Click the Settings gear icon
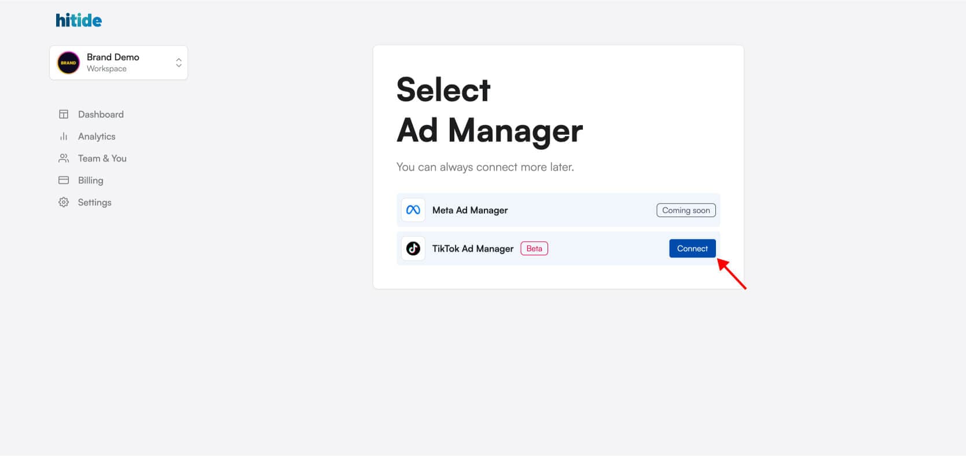Screen dimensions: 966x456 (64, 203)
